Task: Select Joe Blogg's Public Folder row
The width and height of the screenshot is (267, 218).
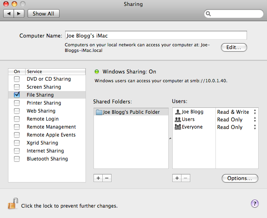Action: tap(131, 112)
